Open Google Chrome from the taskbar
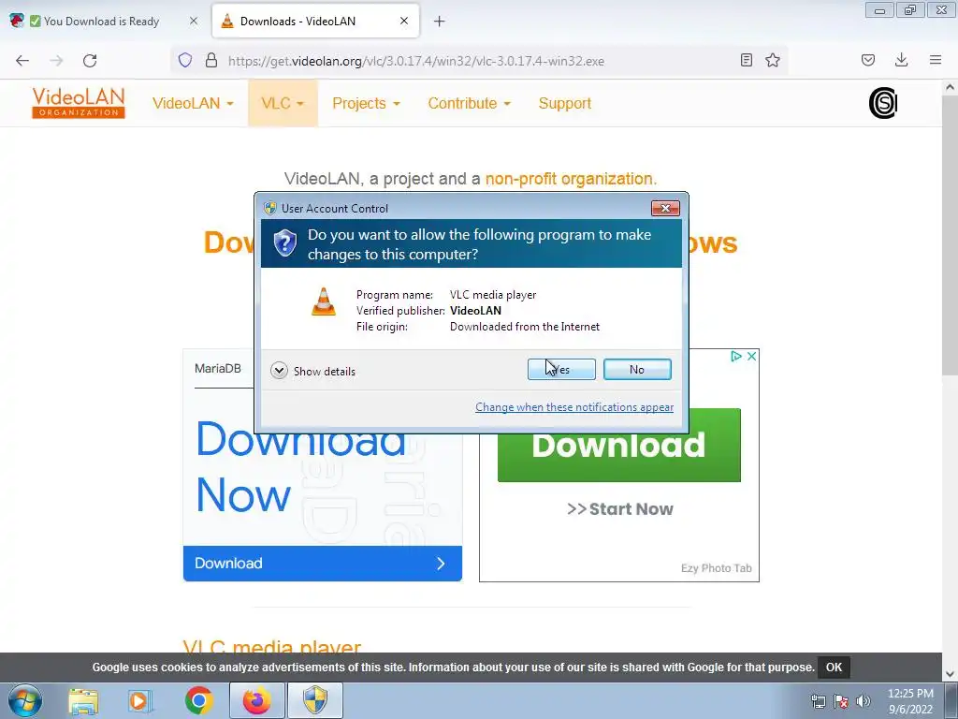The width and height of the screenshot is (958, 719). pos(198,700)
